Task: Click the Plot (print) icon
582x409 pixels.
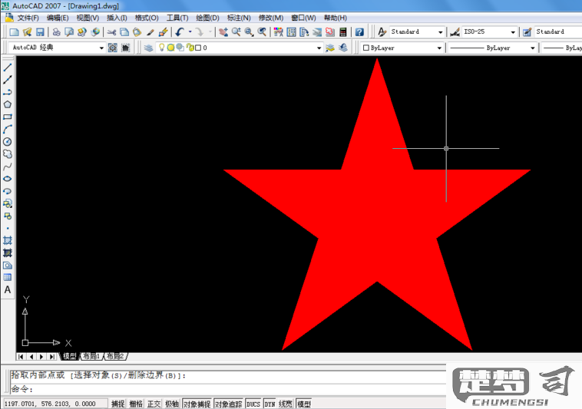Action: (56, 32)
